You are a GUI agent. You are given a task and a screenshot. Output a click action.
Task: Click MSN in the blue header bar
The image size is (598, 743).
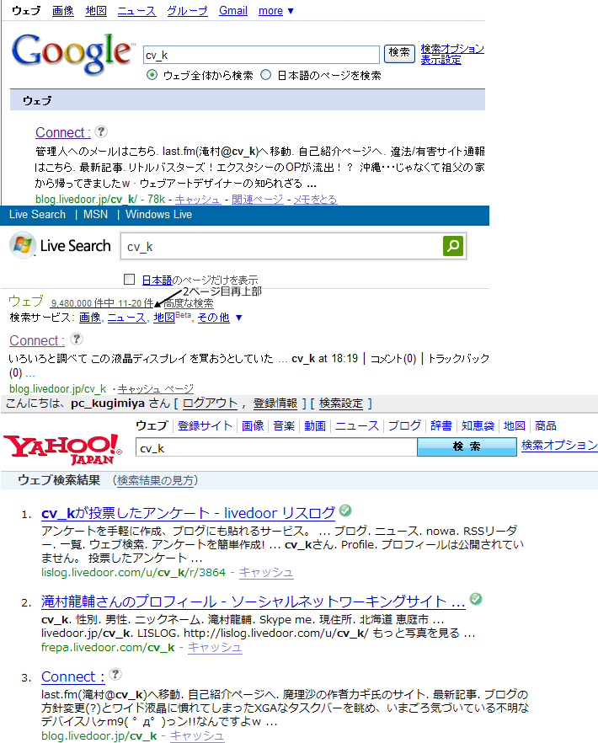95,215
